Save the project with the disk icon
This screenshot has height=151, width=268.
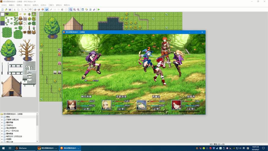(10, 10)
